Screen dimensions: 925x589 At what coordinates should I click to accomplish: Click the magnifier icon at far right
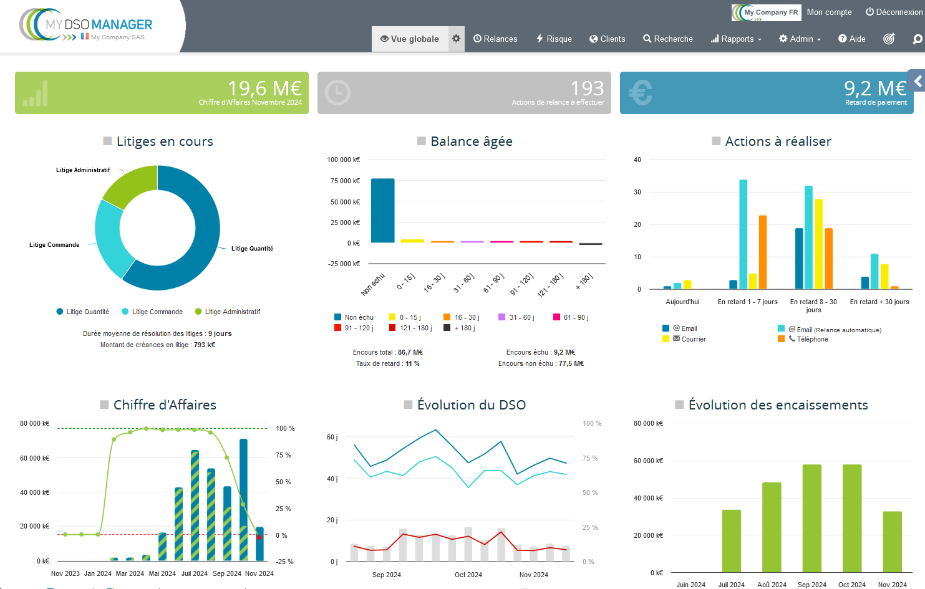pyautogui.click(x=917, y=39)
